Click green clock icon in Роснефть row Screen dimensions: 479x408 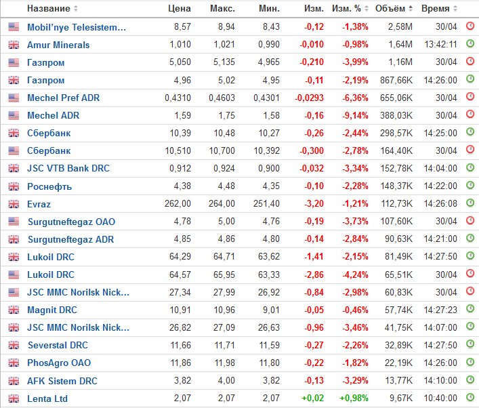470,185
